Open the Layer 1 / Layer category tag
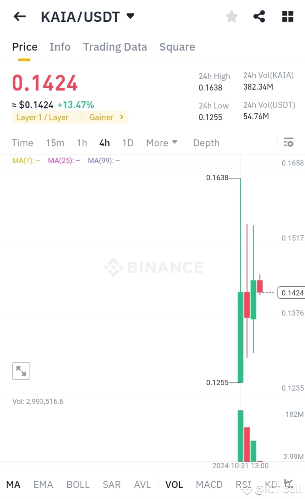Image resolution: width=305 pixels, height=499 pixels. tap(44, 117)
